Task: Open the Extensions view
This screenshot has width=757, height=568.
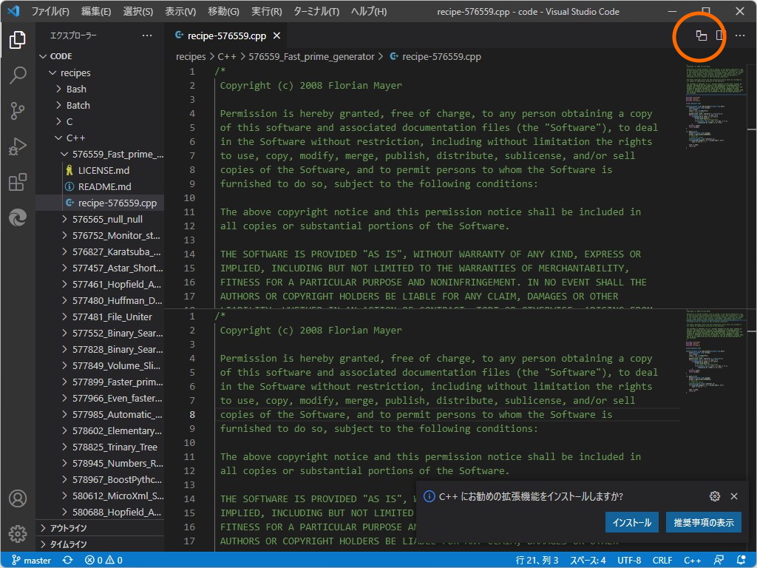Action: pyautogui.click(x=18, y=182)
